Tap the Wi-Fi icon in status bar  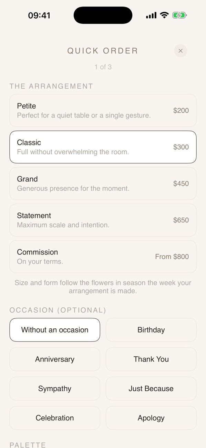point(164,15)
